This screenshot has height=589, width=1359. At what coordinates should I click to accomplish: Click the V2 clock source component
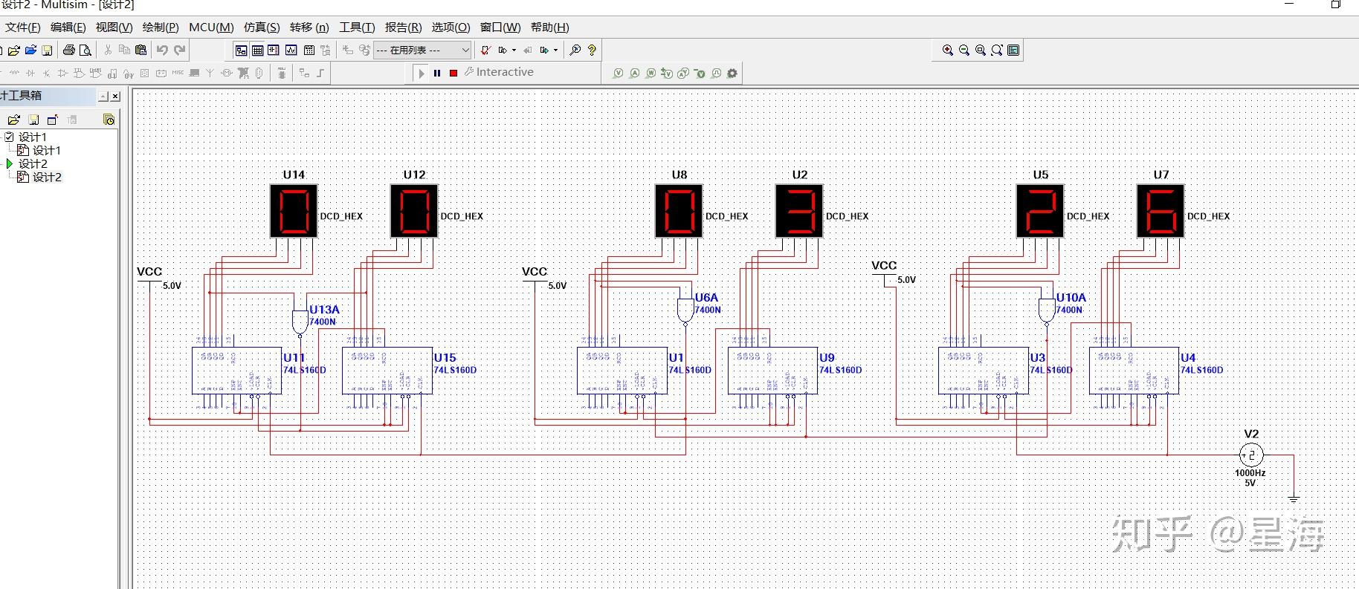coord(1251,455)
